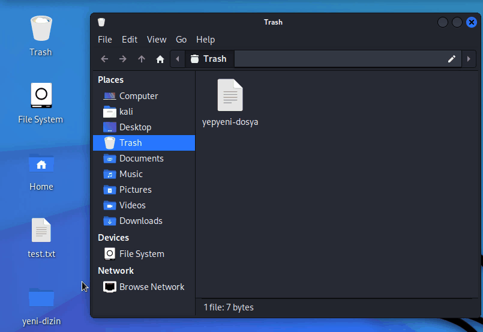Select the yepyeni-dosya file icon
Viewport: 483px width, 332px height.
(x=230, y=95)
